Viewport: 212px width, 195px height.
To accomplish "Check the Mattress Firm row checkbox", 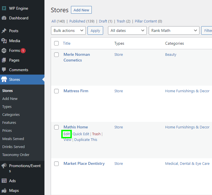I will pyautogui.click(x=56, y=91).
